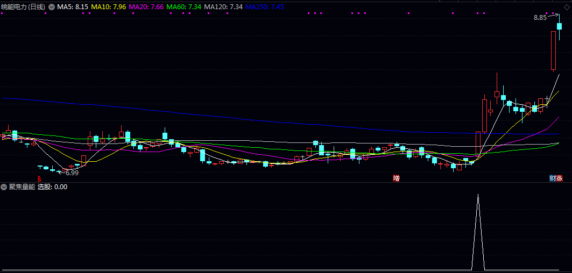
Task: Select the yellow MA10: 7.96 label
Action: point(109,7)
